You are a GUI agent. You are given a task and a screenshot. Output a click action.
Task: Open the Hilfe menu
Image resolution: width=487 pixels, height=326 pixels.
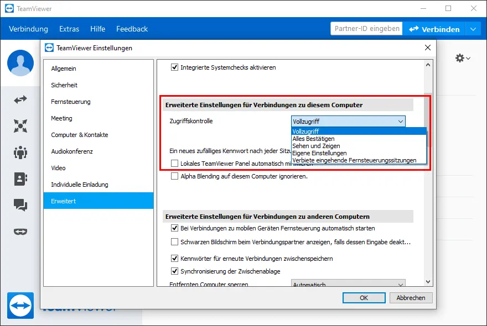point(98,29)
